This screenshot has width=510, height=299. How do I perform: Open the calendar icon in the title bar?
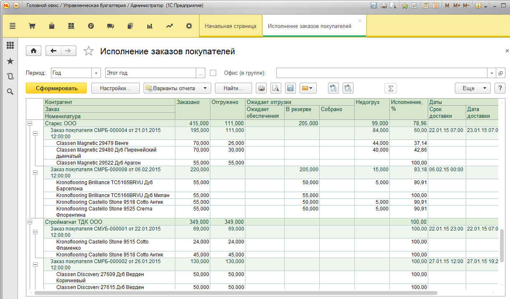coord(435,6)
